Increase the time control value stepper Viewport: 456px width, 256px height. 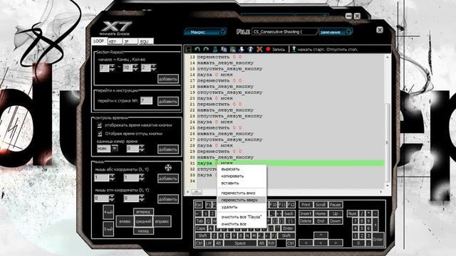(x=142, y=147)
